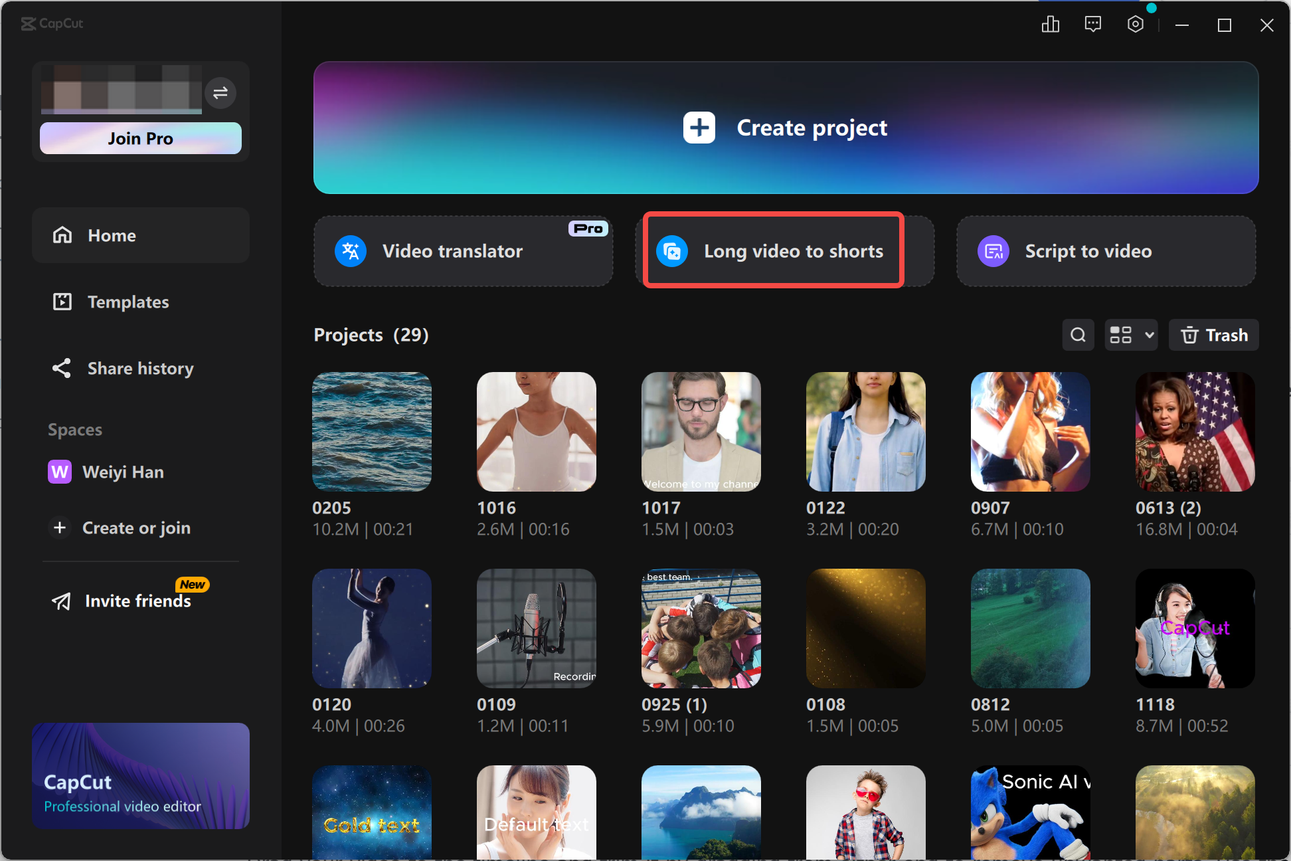1291x861 pixels.
Task: Expand the project view layout dropdown
Action: tap(1131, 335)
